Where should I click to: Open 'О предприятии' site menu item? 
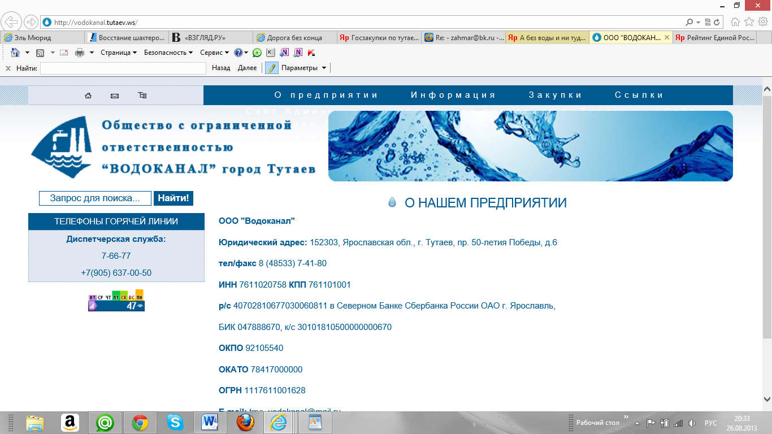326,95
